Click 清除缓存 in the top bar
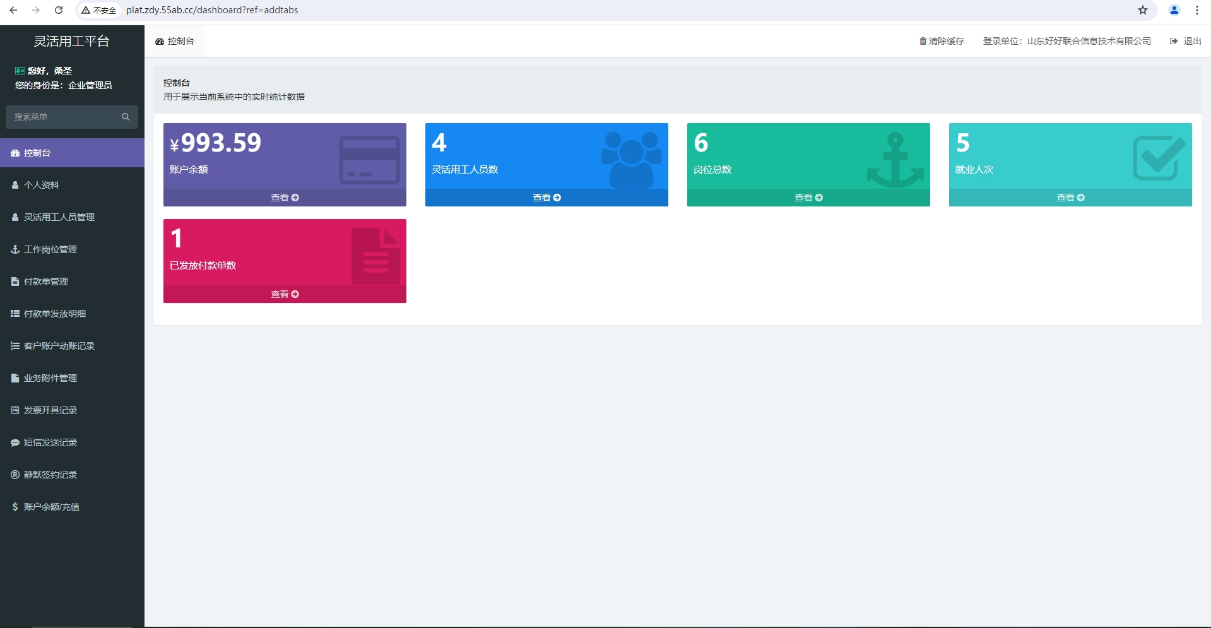This screenshot has width=1211, height=628. point(947,41)
